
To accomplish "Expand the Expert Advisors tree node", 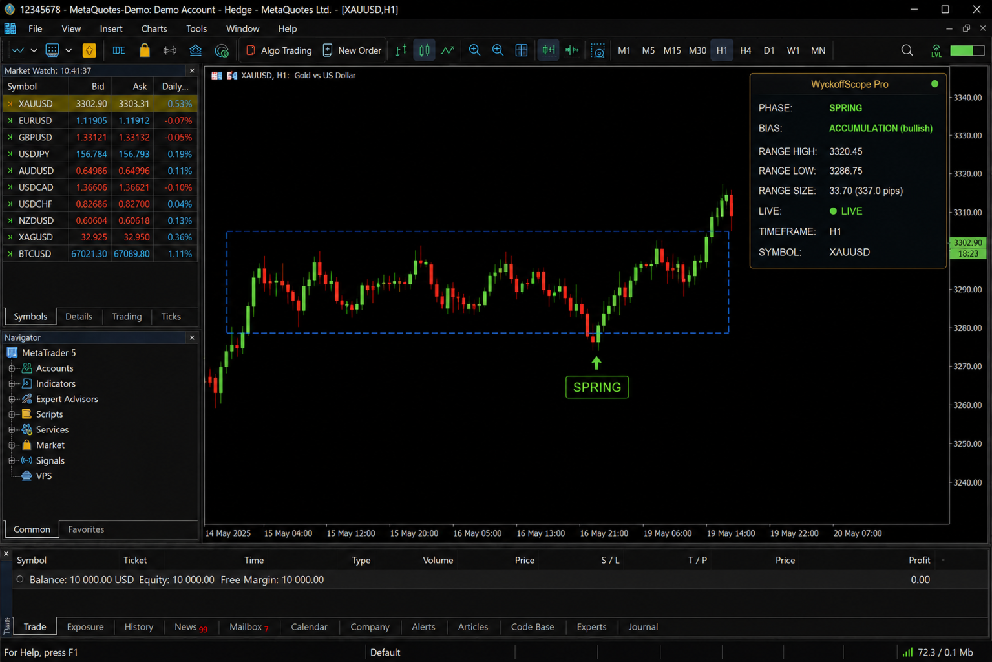I will point(12,399).
